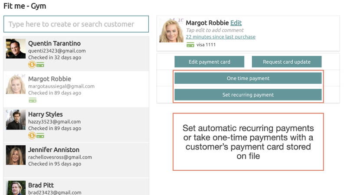Open Margot Robbie's photo in customer list
Screen dimensions: 347x195
(16, 84)
